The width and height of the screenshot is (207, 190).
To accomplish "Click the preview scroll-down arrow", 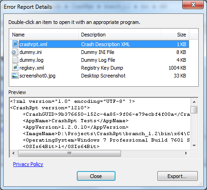I will [x=194, y=146].
